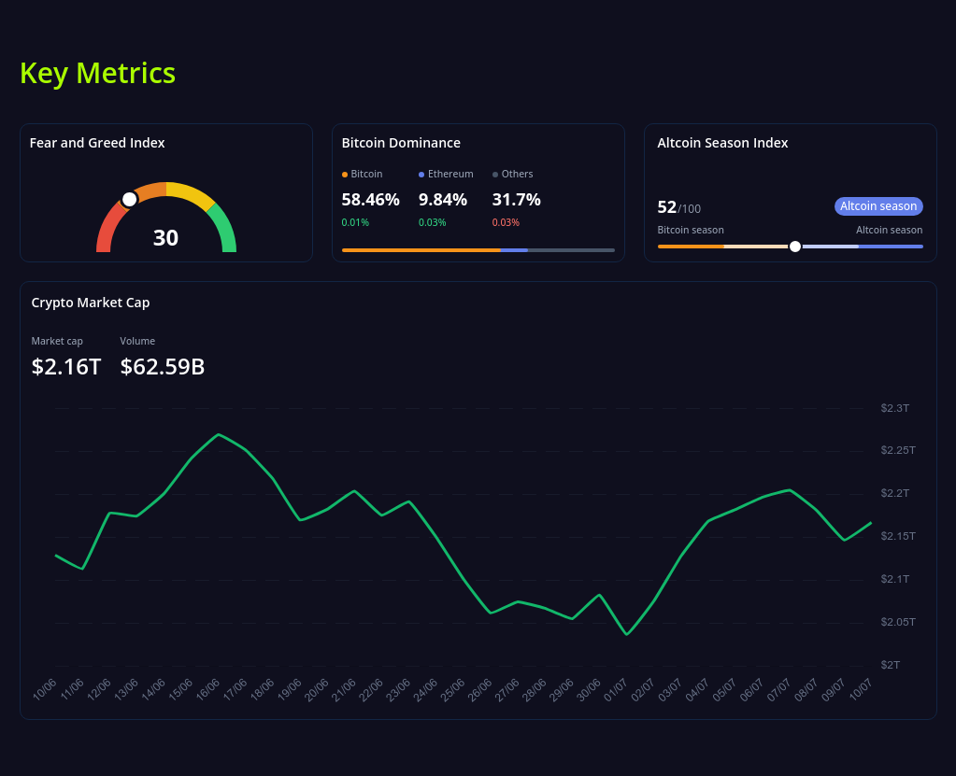
Task: Click the chart line point at 07/07
Action: click(x=790, y=489)
